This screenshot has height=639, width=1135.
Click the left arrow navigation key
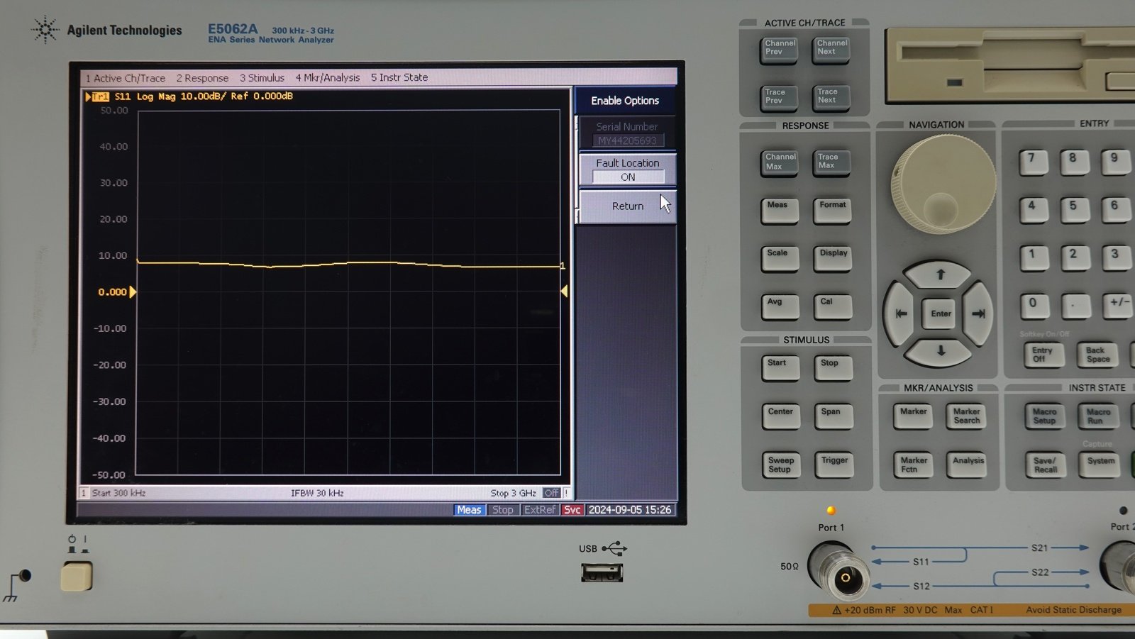pyautogui.click(x=899, y=313)
